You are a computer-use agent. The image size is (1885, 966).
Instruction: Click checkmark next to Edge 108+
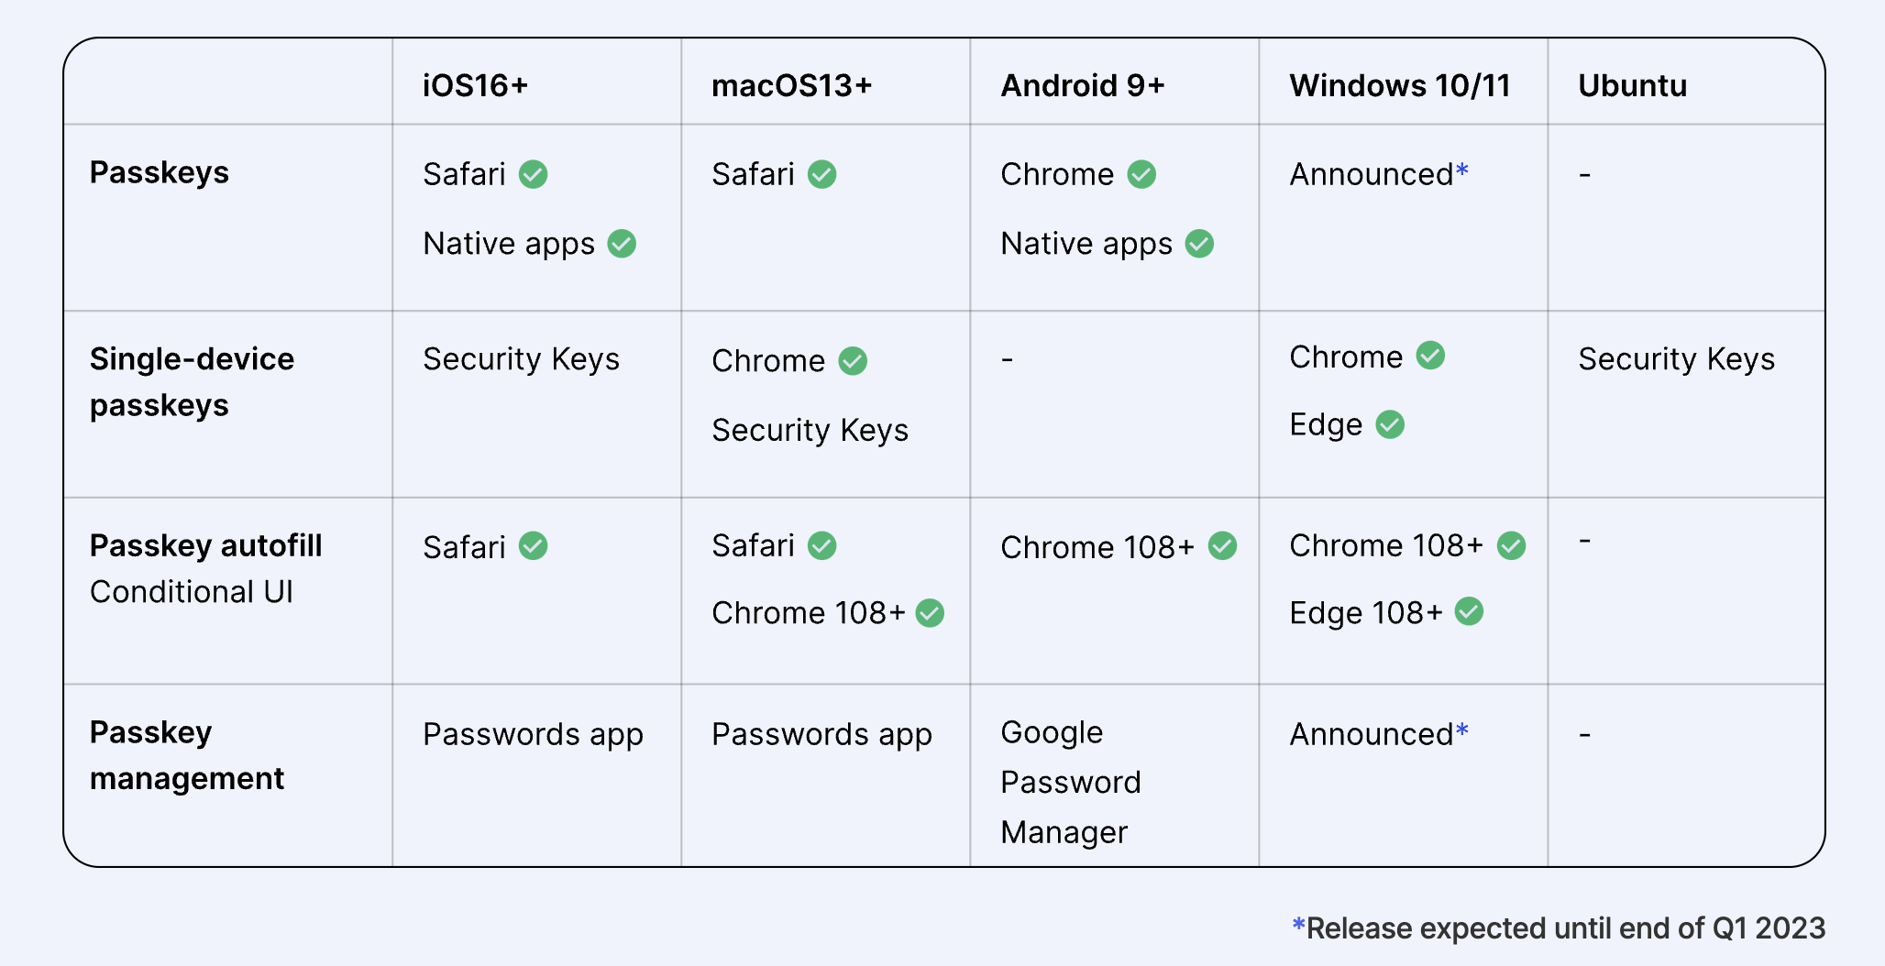[1469, 611]
